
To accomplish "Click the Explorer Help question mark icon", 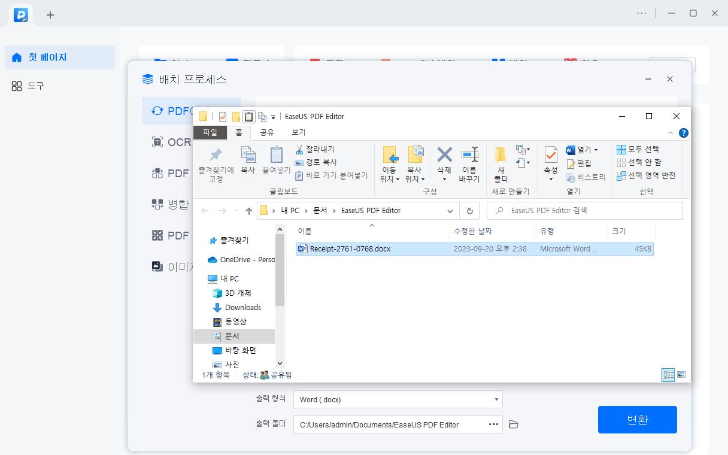I will click(x=683, y=133).
